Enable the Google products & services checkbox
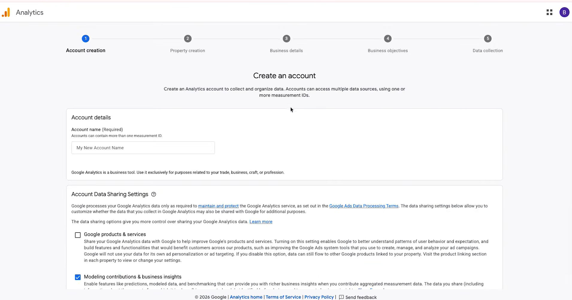Image resolution: width=572 pixels, height=300 pixels. point(78,235)
